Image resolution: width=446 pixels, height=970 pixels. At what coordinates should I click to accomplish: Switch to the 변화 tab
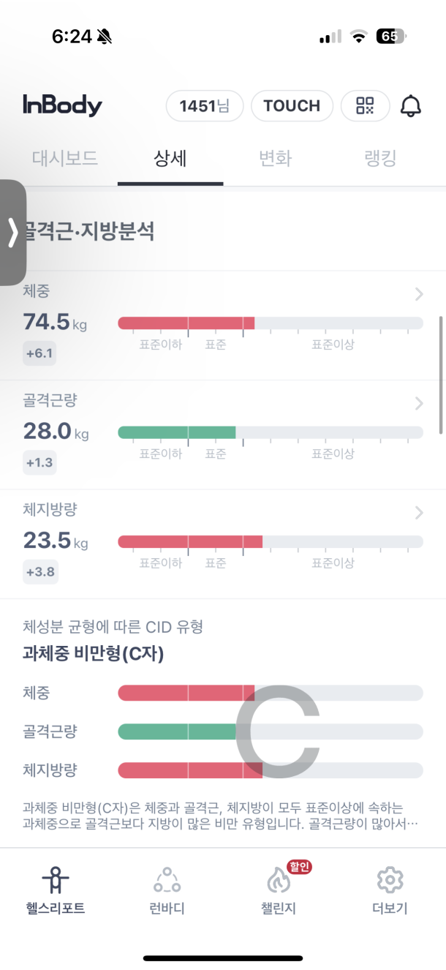[x=275, y=159]
